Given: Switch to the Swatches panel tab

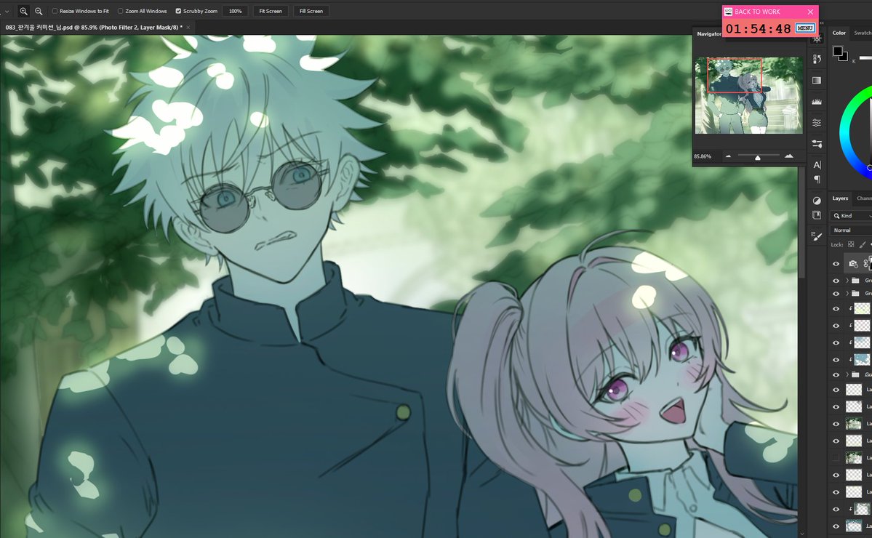Looking at the screenshot, I should coord(863,33).
